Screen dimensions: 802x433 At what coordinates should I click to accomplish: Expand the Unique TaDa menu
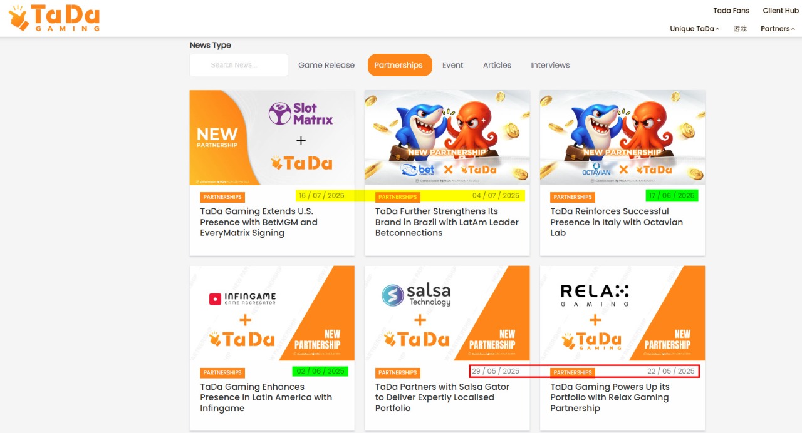coord(694,29)
